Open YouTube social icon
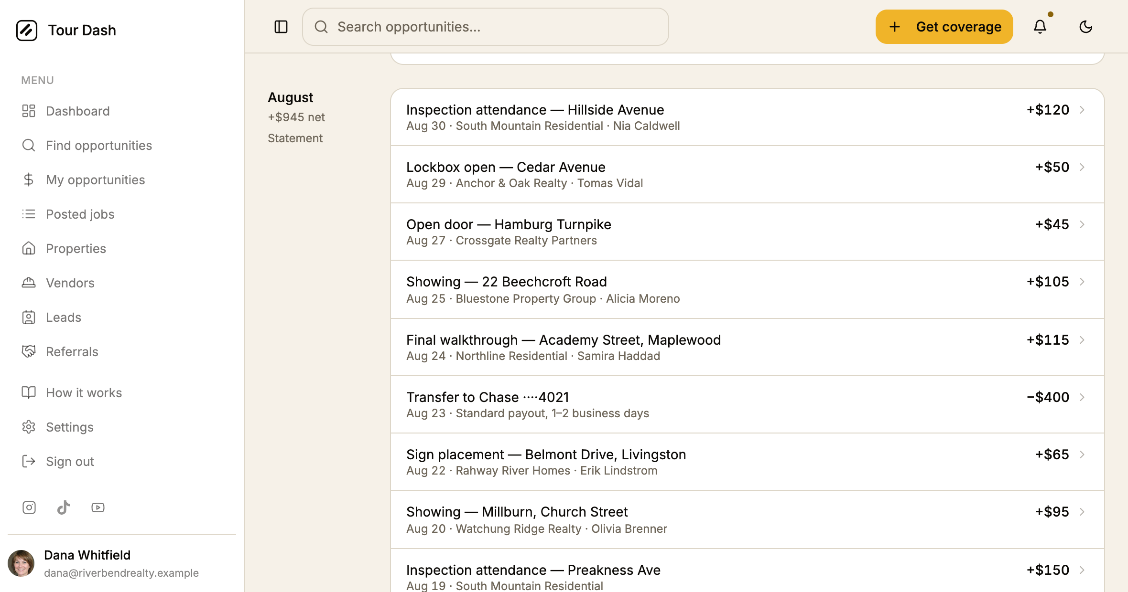1128x592 pixels. point(98,507)
